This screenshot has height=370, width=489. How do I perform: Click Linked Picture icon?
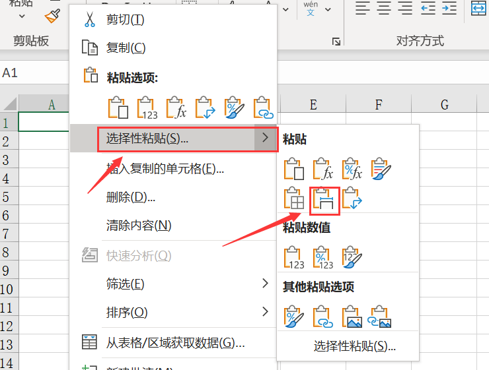379,317
